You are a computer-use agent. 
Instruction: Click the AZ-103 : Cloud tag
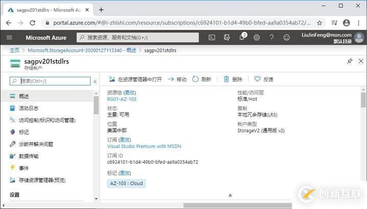click(126, 183)
